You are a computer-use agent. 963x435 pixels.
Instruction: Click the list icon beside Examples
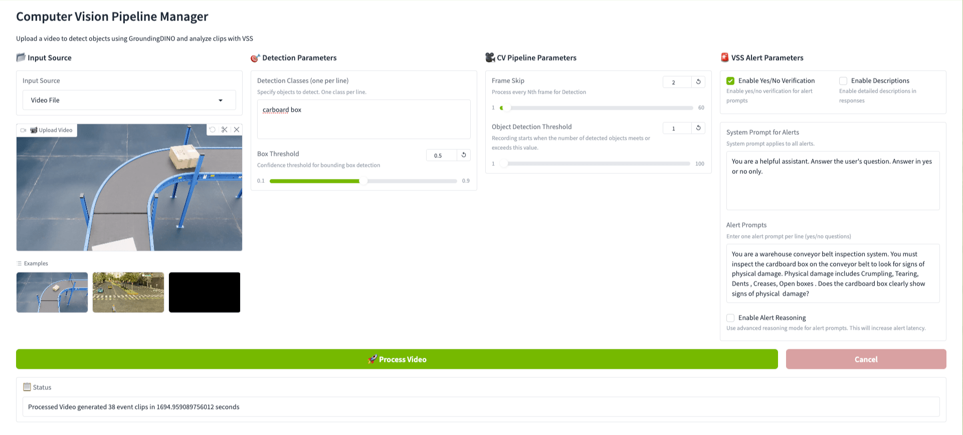[19, 264]
